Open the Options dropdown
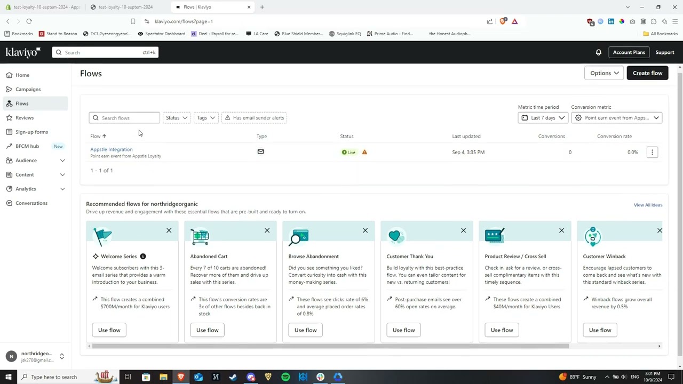This screenshot has width=683, height=384. tap(604, 73)
